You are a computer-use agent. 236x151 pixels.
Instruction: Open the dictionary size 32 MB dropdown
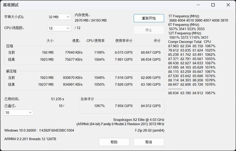pyautogui.click(x=59, y=17)
